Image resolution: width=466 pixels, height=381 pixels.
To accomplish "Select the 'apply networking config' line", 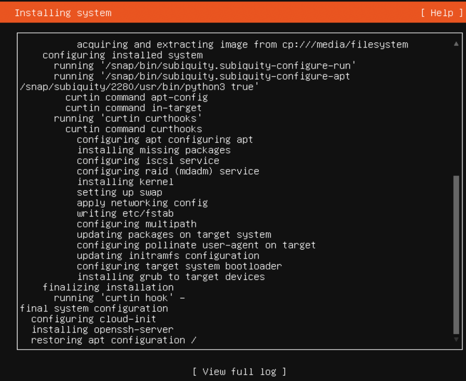I will 142,203.
